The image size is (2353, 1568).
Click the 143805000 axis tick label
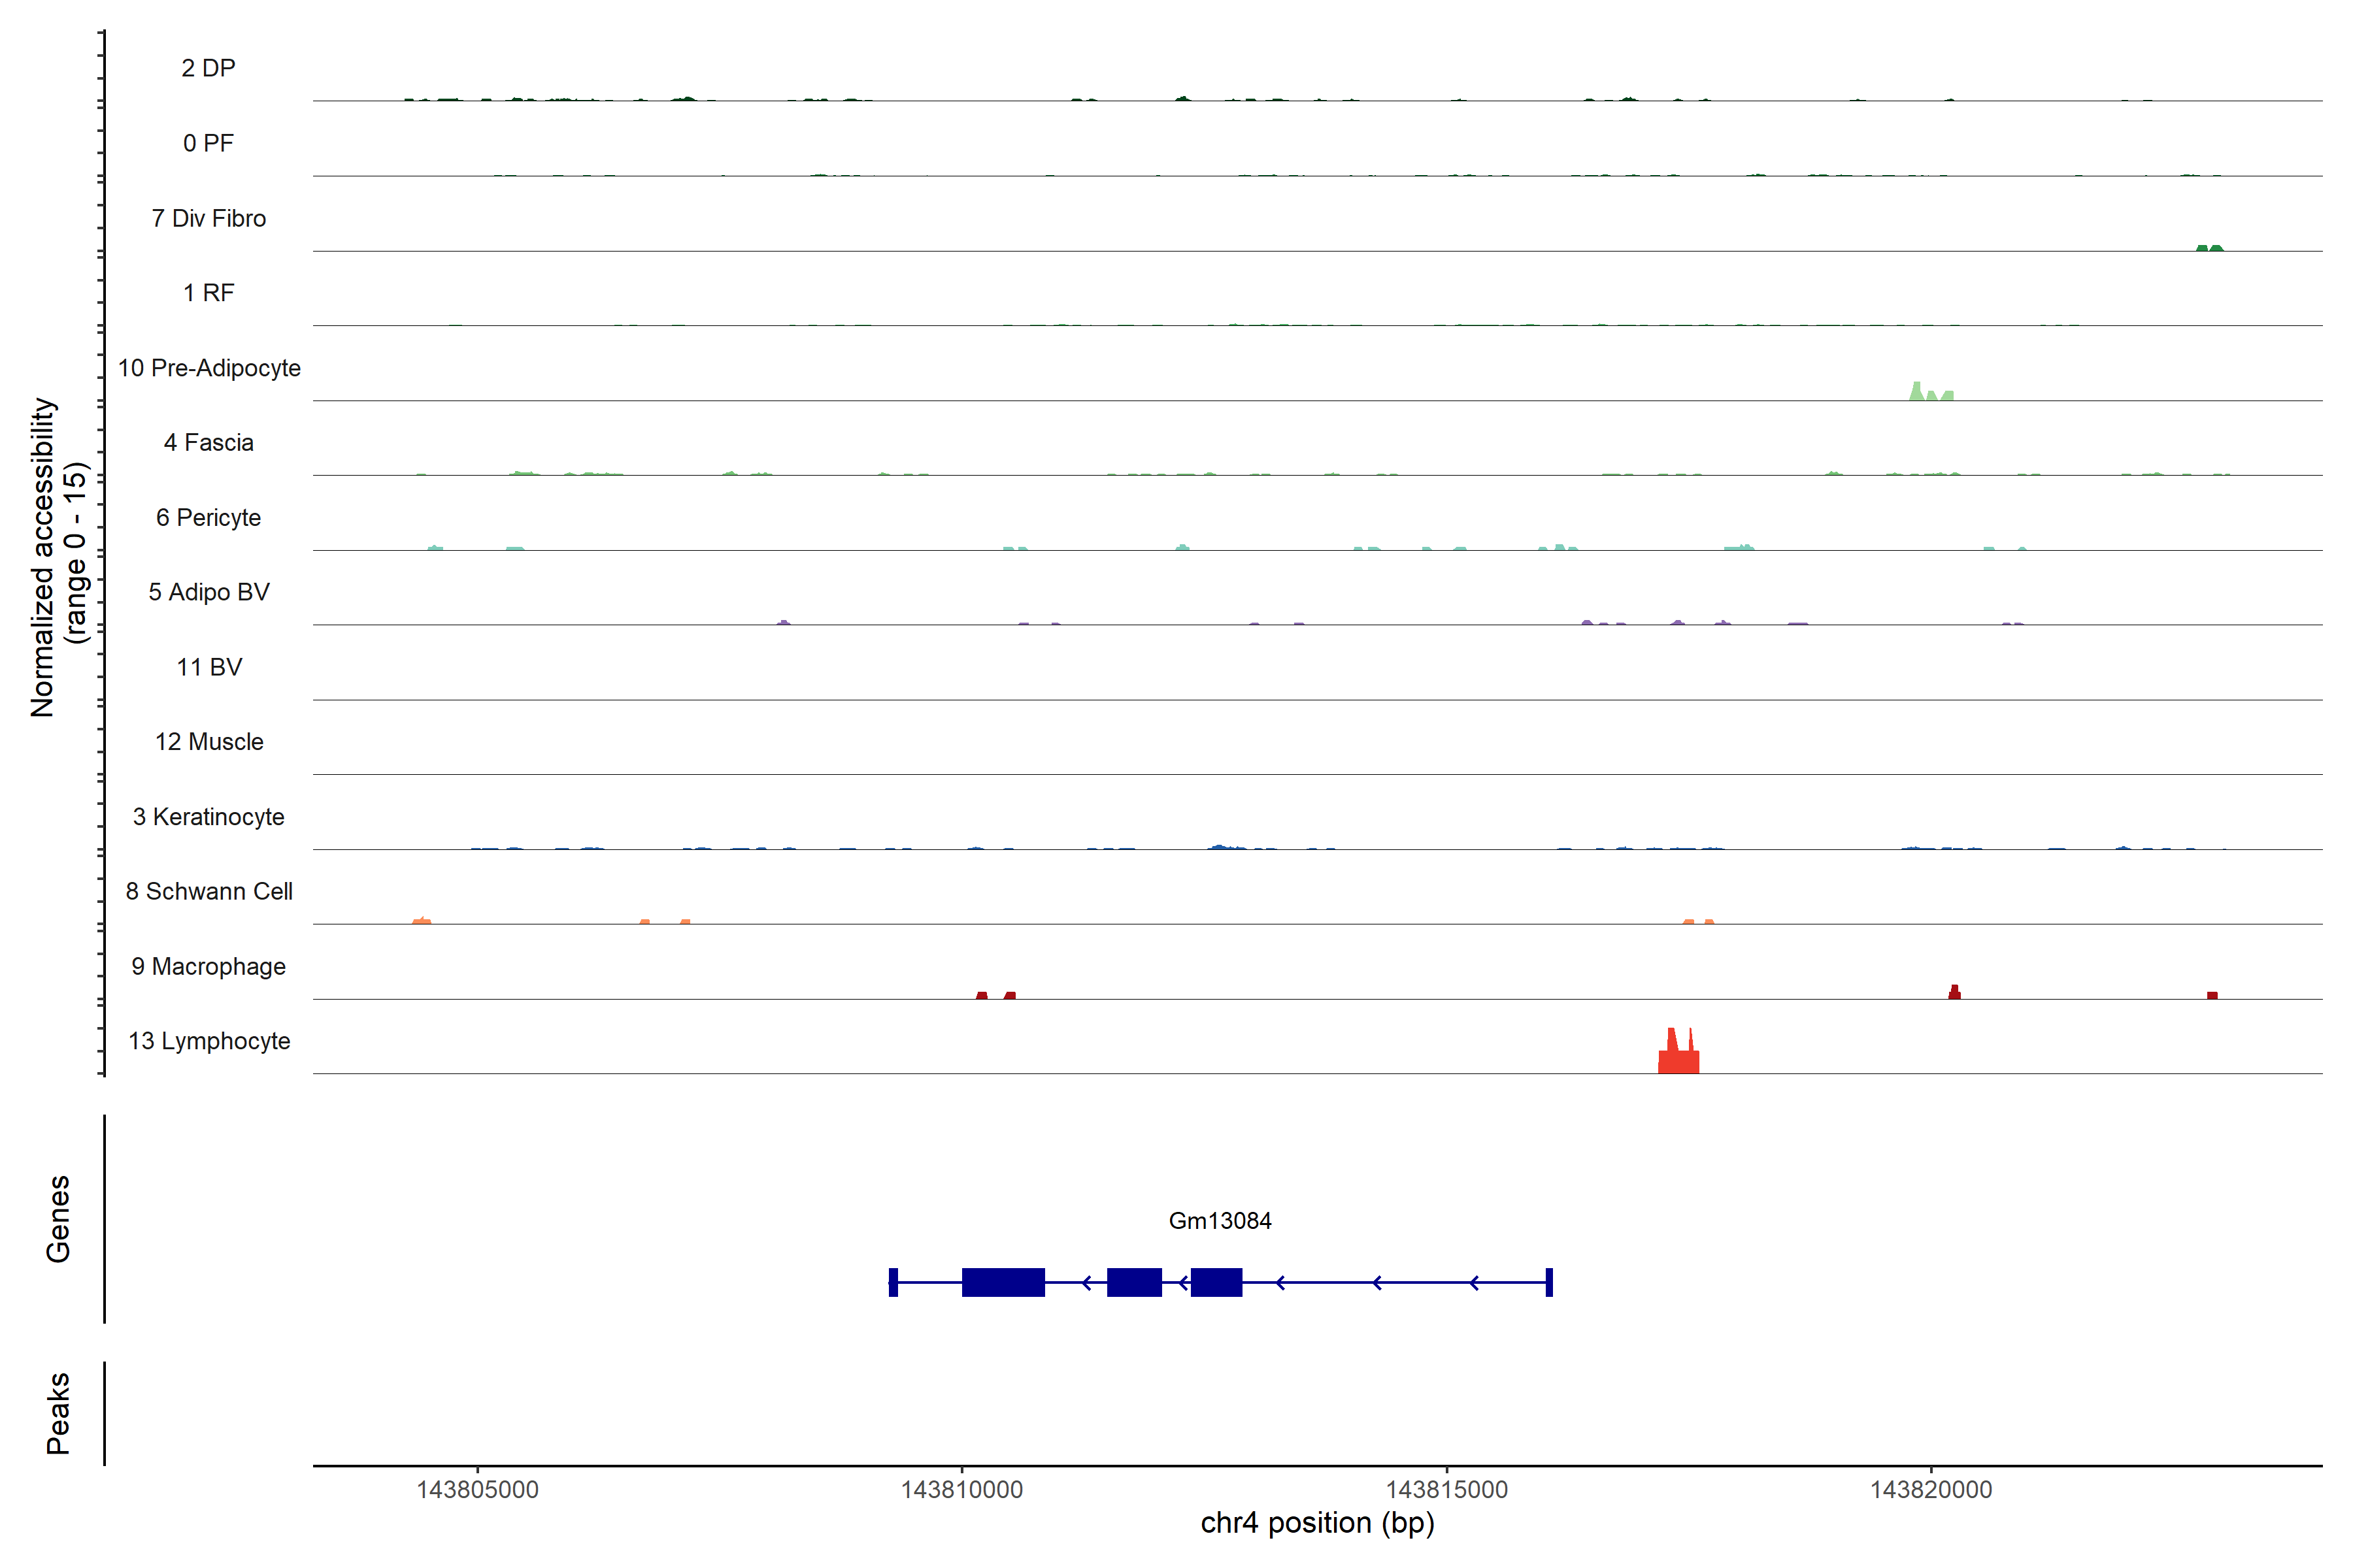tap(477, 1489)
